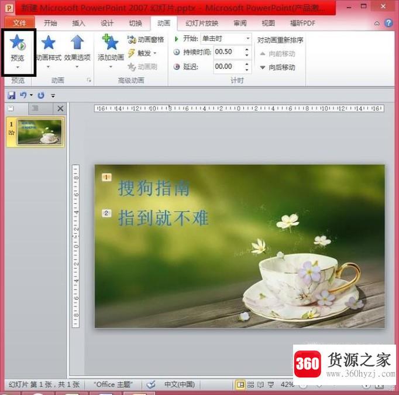Switch to Reading view icon
The image size is (399, 395).
260,384
